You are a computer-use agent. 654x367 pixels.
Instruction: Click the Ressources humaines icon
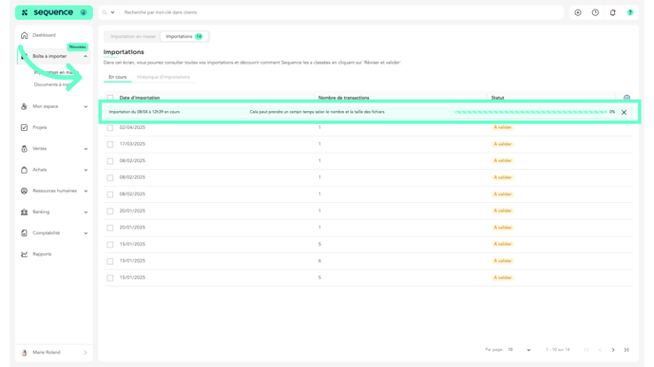click(24, 191)
